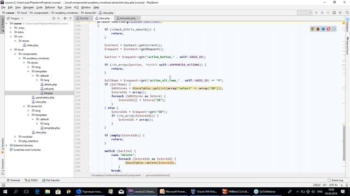
Task: Click processGridActions() editor breadcrumb
Action: pyautogui.click(x=158, y=175)
